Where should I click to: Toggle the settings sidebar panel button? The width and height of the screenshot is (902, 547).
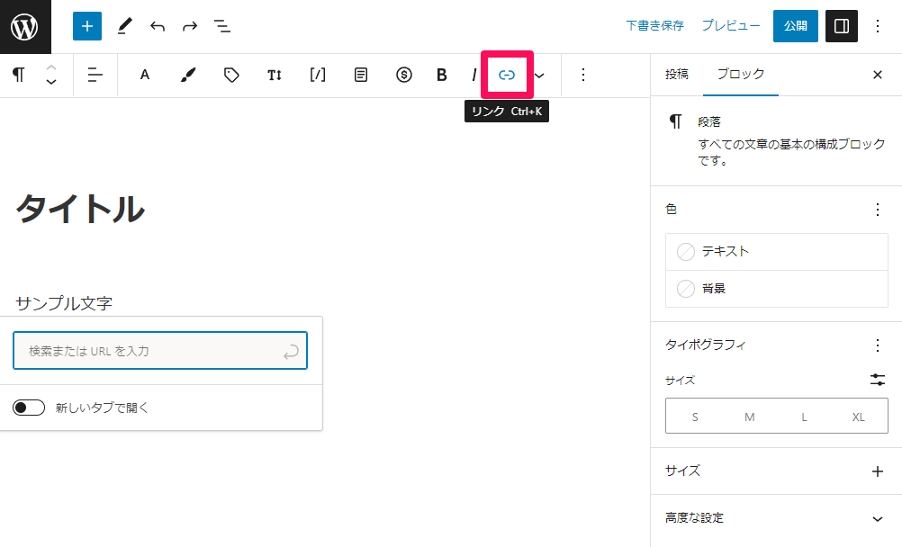(x=842, y=26)
